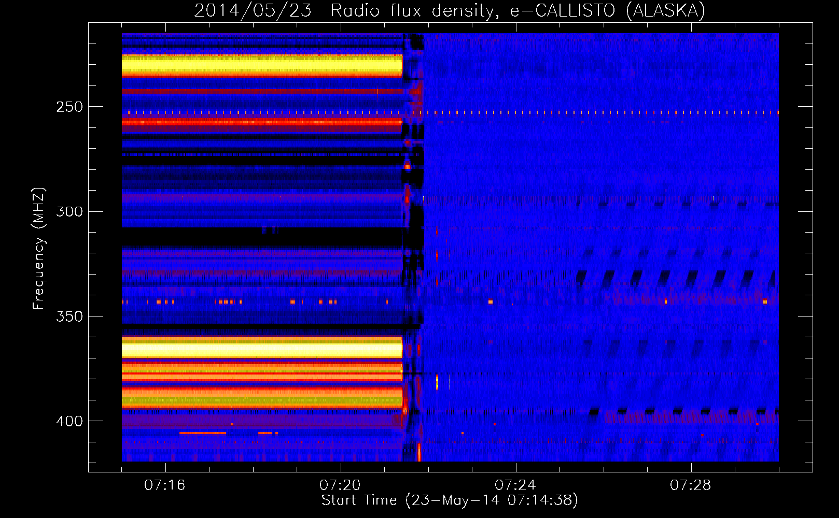Viewport: 839px width, 518px height.
Task: Click the 400 frequency tick label
Action: pyautogui.click(x=69, y=421)
